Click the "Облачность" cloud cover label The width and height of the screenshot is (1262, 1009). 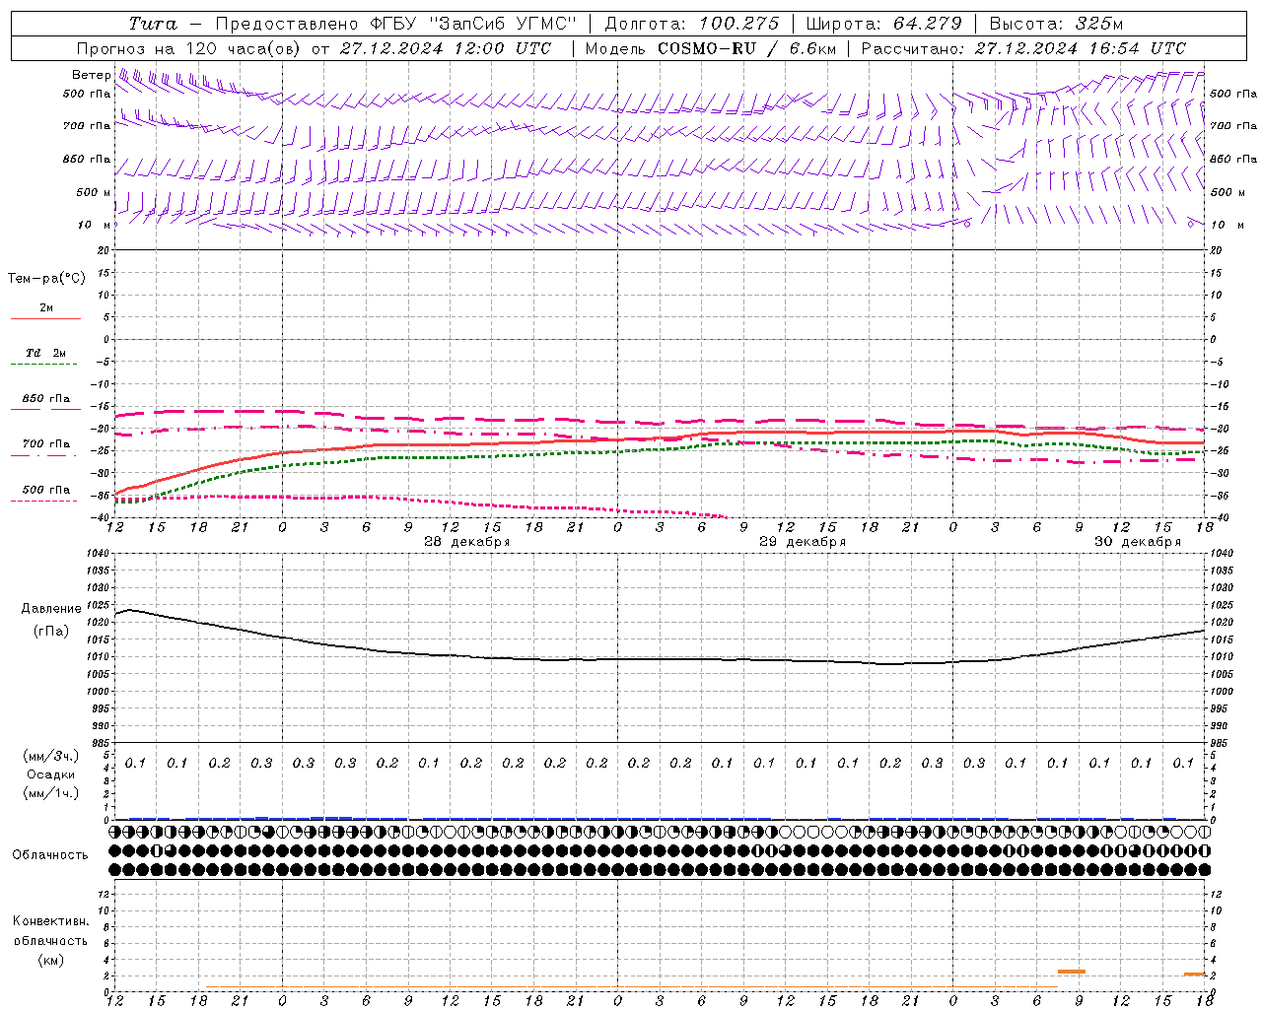tap(50, 855)
